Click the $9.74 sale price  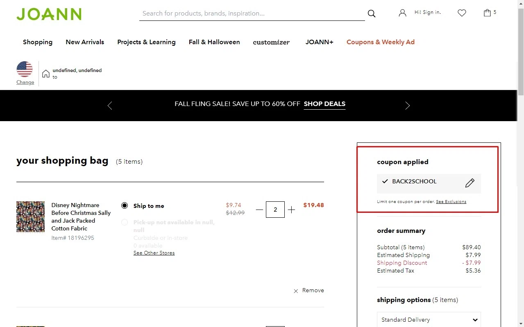(x=234, y=205)
